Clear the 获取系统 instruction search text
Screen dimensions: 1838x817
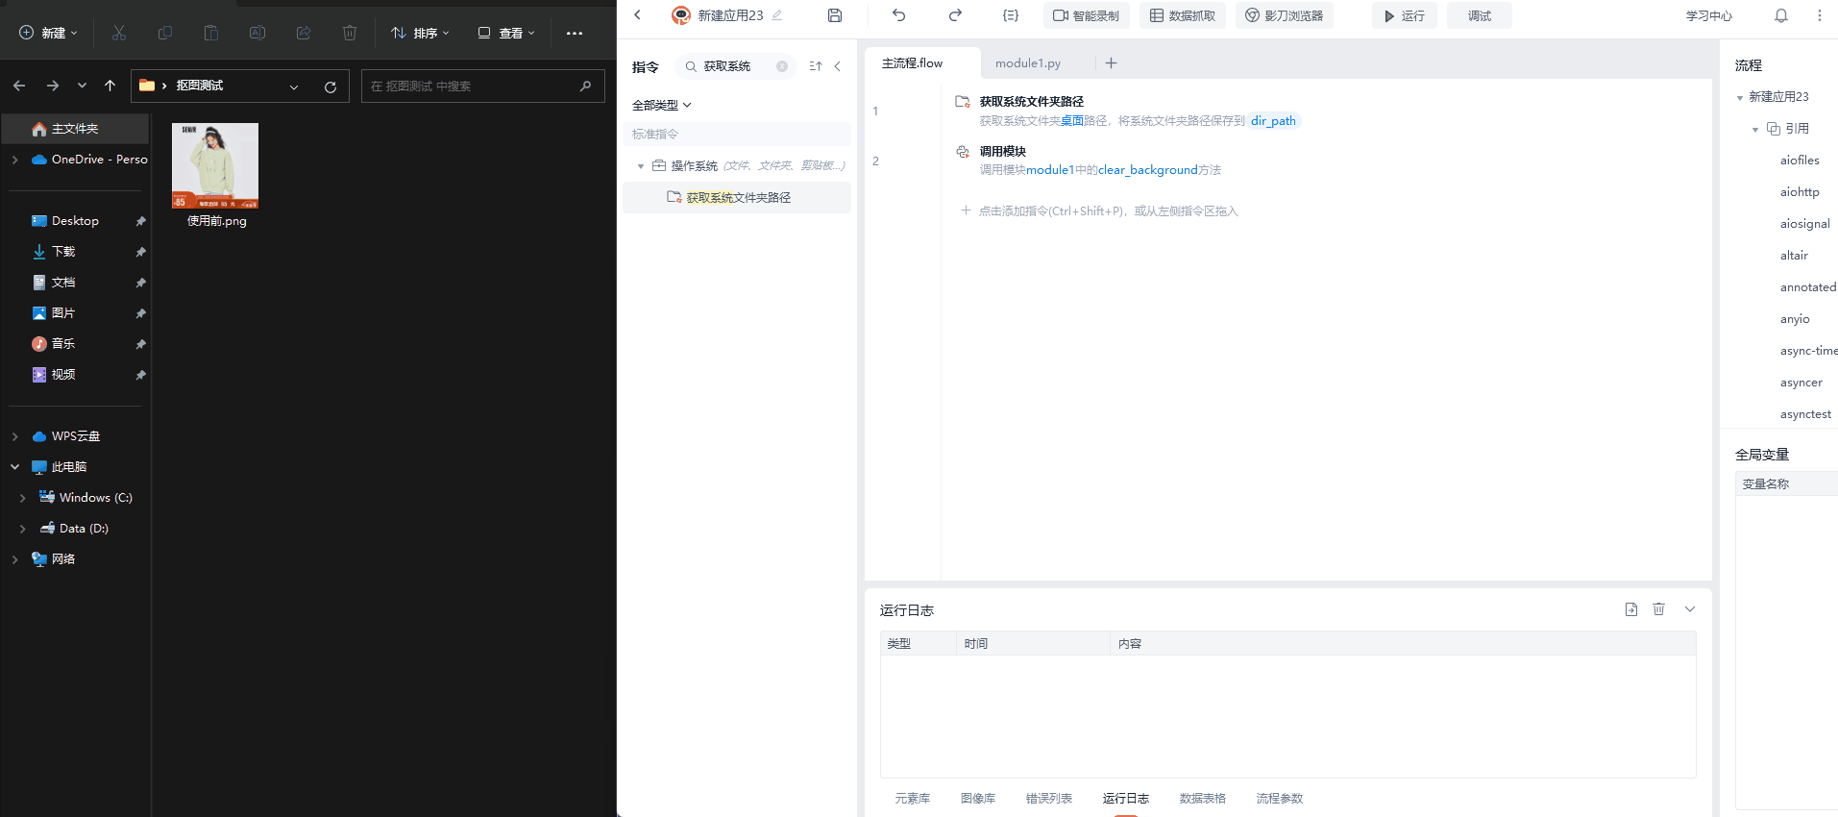(x=782, y=66)
